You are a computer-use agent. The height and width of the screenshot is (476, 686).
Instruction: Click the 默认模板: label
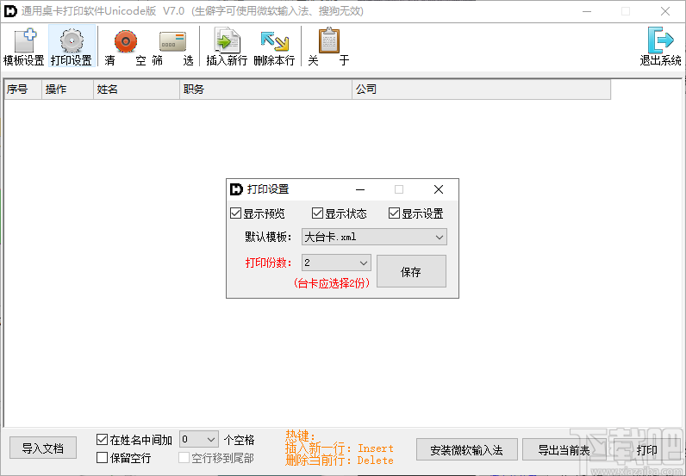click(268, 237)
